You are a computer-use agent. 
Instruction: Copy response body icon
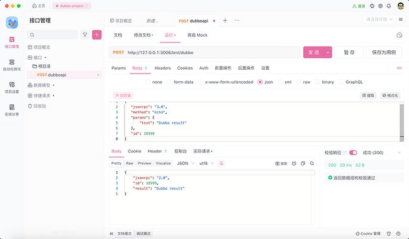click(303, 164)
